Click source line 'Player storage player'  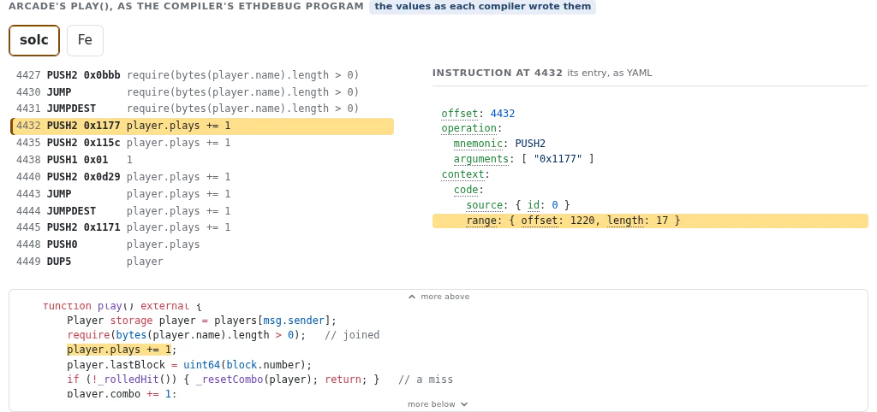pos(201,321)
